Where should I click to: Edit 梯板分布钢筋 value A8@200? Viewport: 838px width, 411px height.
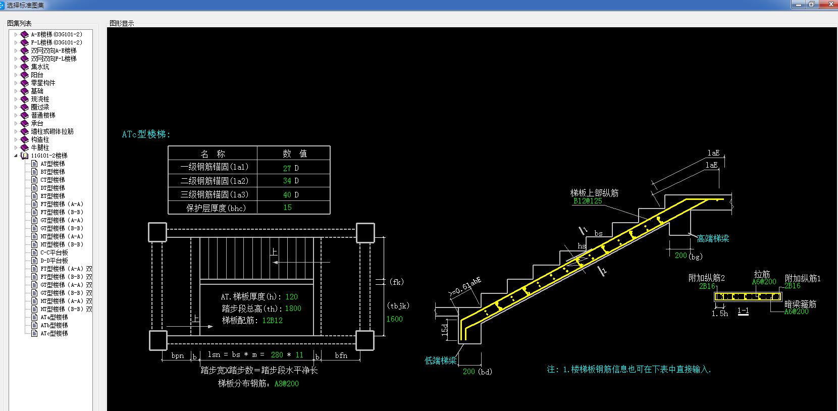coord(287,384)
